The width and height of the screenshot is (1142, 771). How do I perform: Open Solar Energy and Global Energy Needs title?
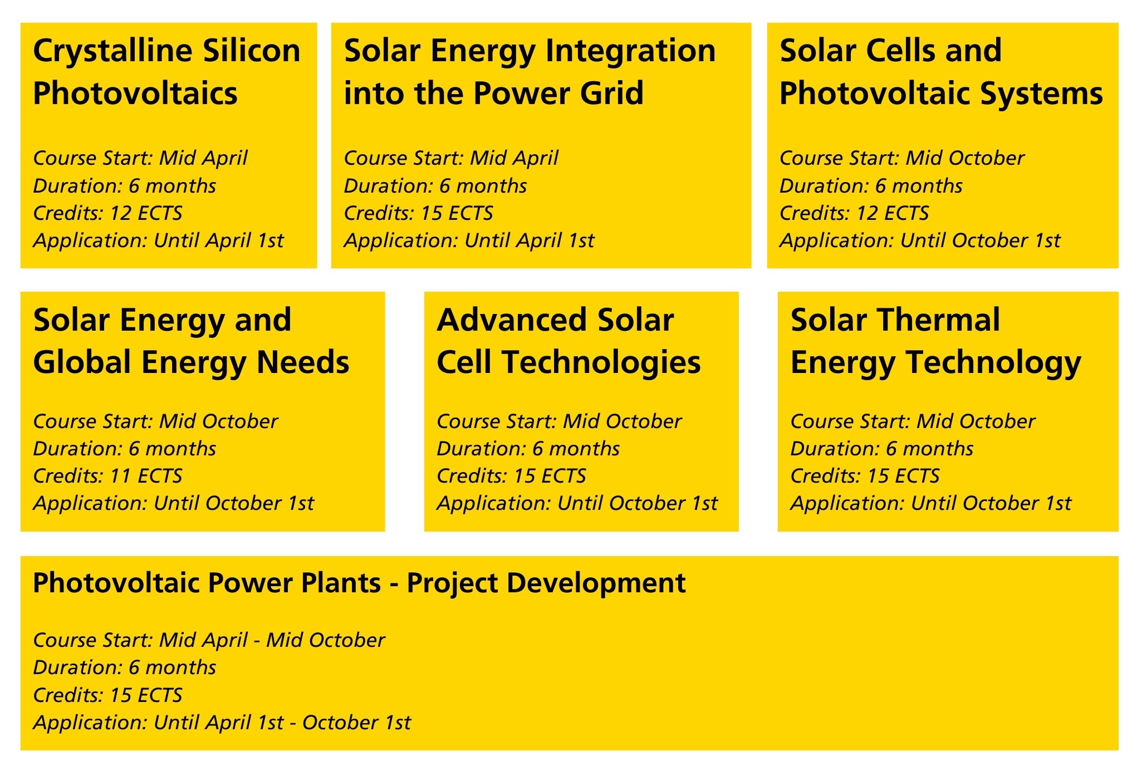click(x=190, y=341)
